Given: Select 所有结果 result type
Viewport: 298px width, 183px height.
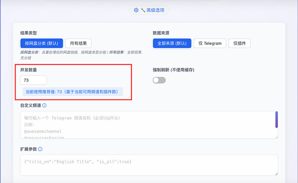Looking at the screenshot, I should (78, 43).
